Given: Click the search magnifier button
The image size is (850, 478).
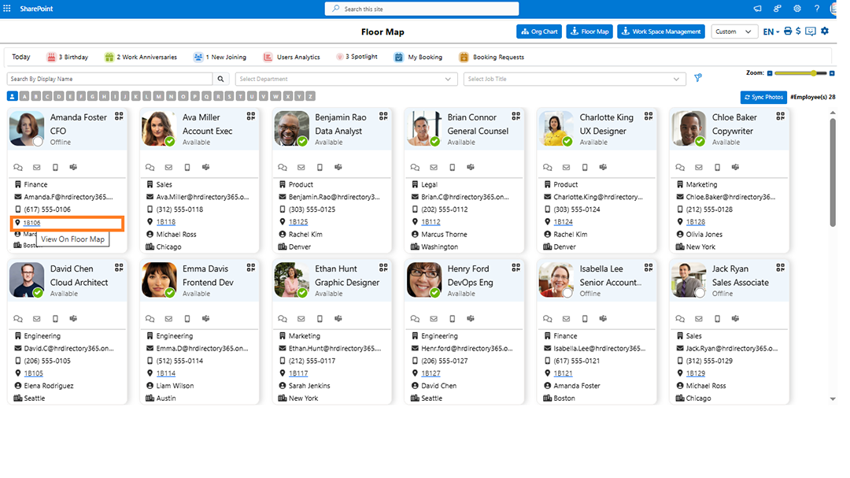Looking at the screenshot, I should click(221, 79).
